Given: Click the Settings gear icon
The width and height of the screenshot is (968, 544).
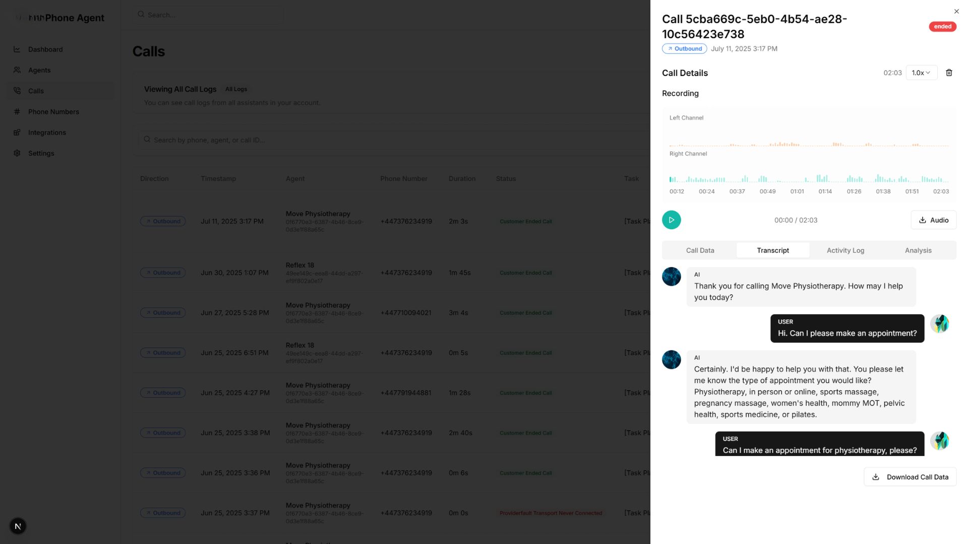Looking at the screenshot, I should (x=17, y=153).
